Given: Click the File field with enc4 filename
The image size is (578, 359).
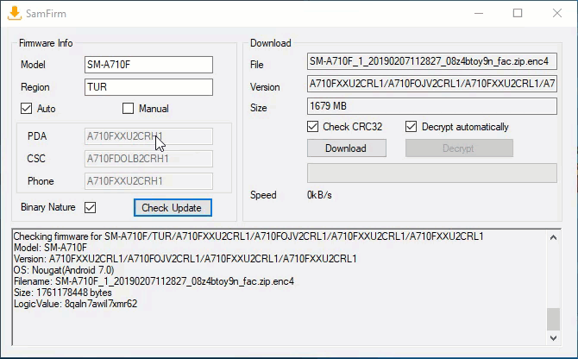Looking at the screenshot, I should coord(431,61).
